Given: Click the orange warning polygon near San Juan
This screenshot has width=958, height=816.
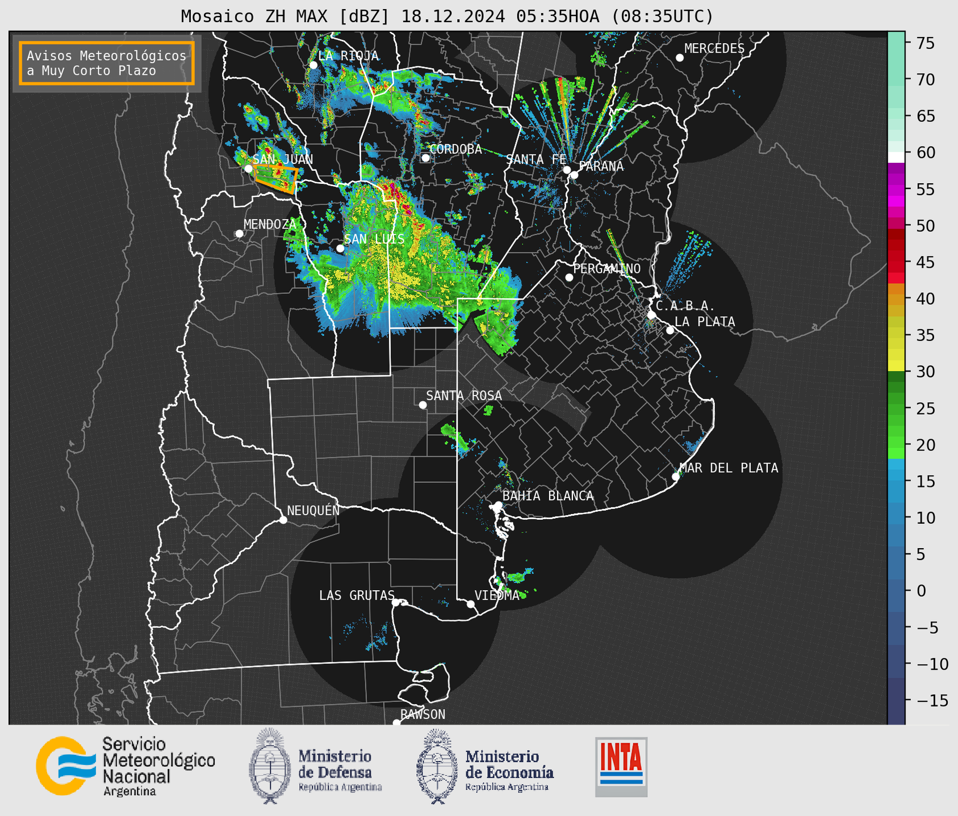Looking at the screenshot, I should (x=276, y=179).
